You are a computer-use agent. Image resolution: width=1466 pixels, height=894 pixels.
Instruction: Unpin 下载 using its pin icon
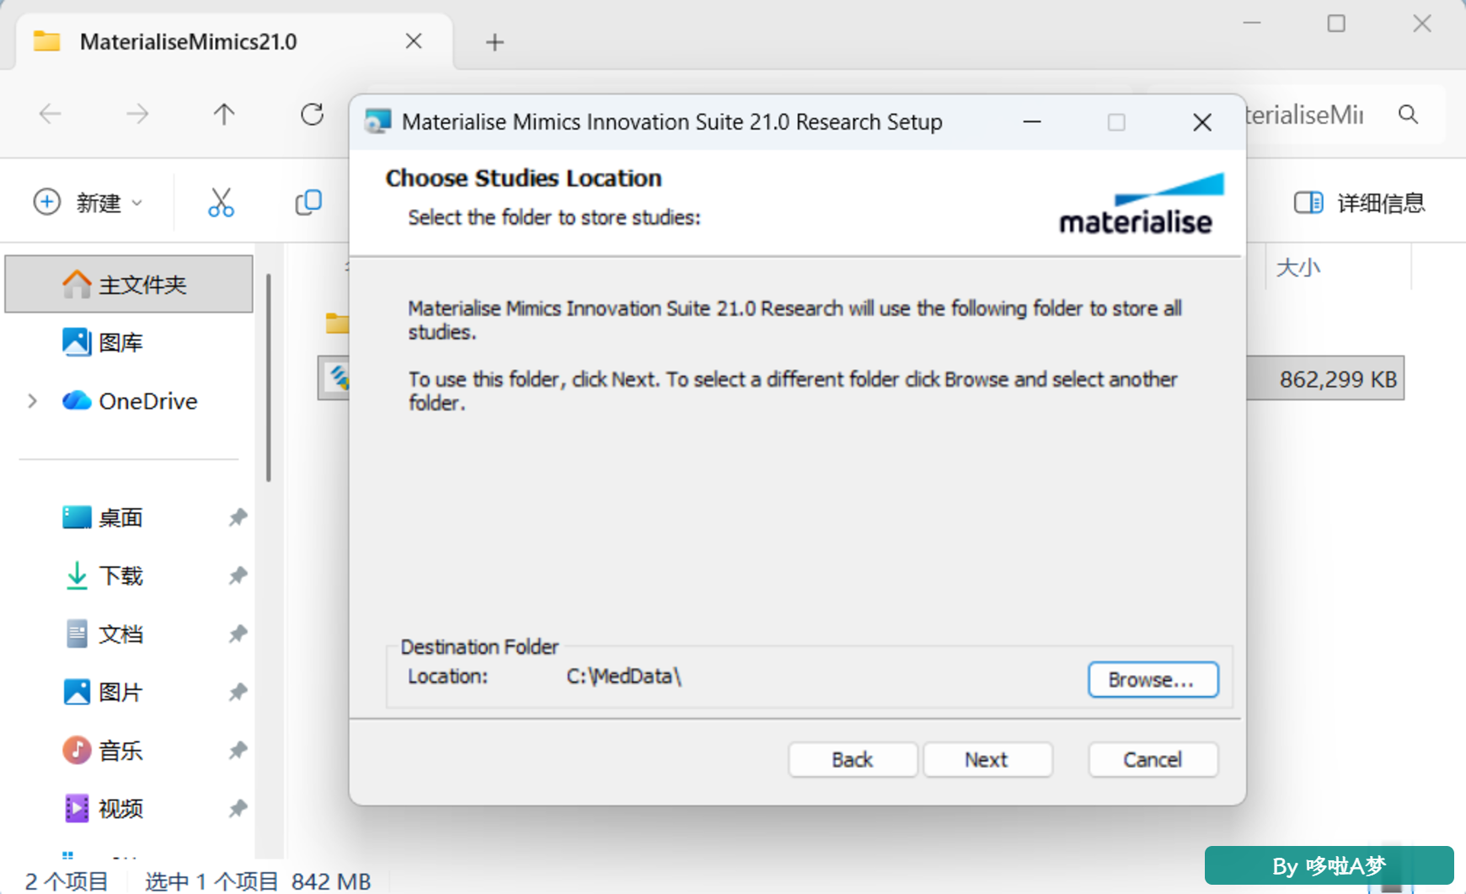[x=238, y=575]
